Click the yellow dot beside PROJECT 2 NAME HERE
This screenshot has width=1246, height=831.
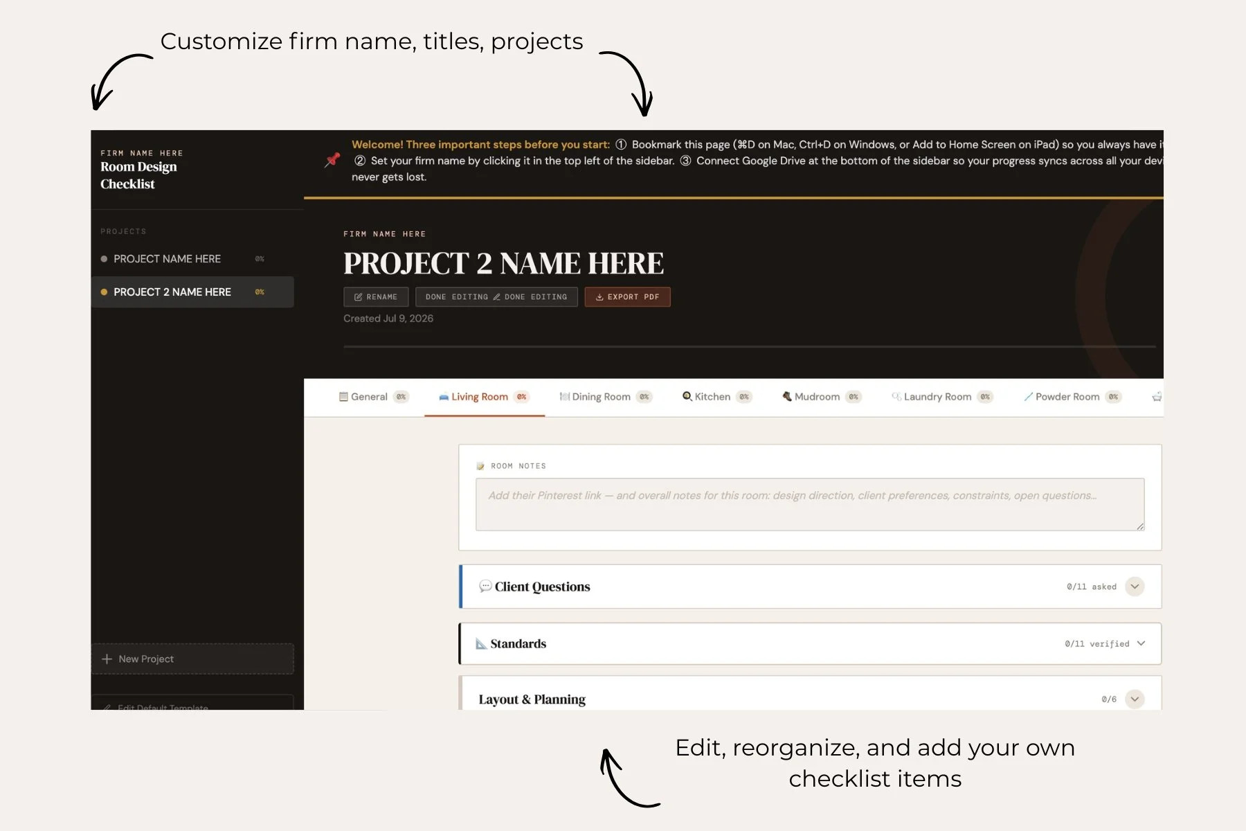pos(104,292)
